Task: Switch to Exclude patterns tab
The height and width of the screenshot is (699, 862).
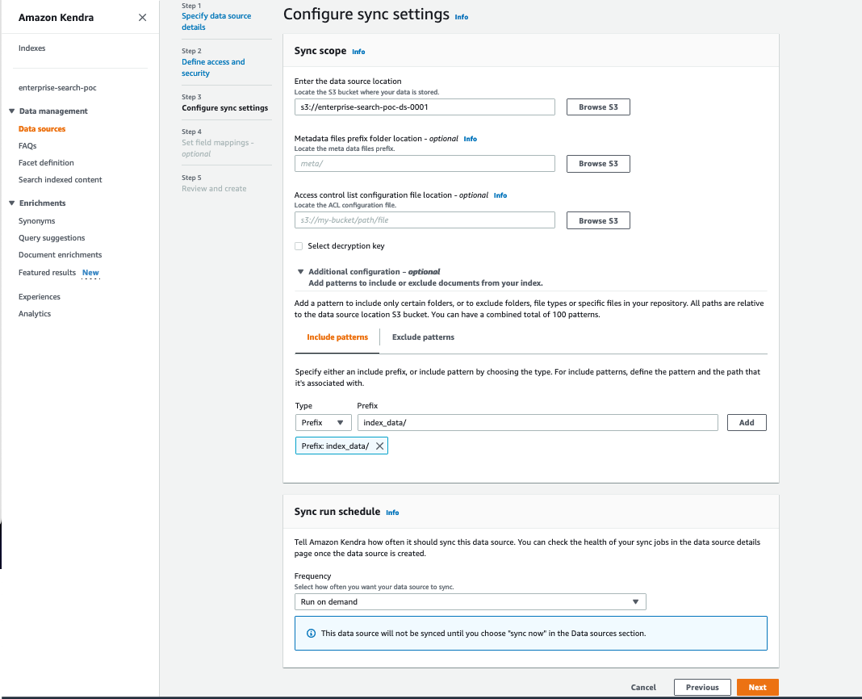Action: pos(423,337)
